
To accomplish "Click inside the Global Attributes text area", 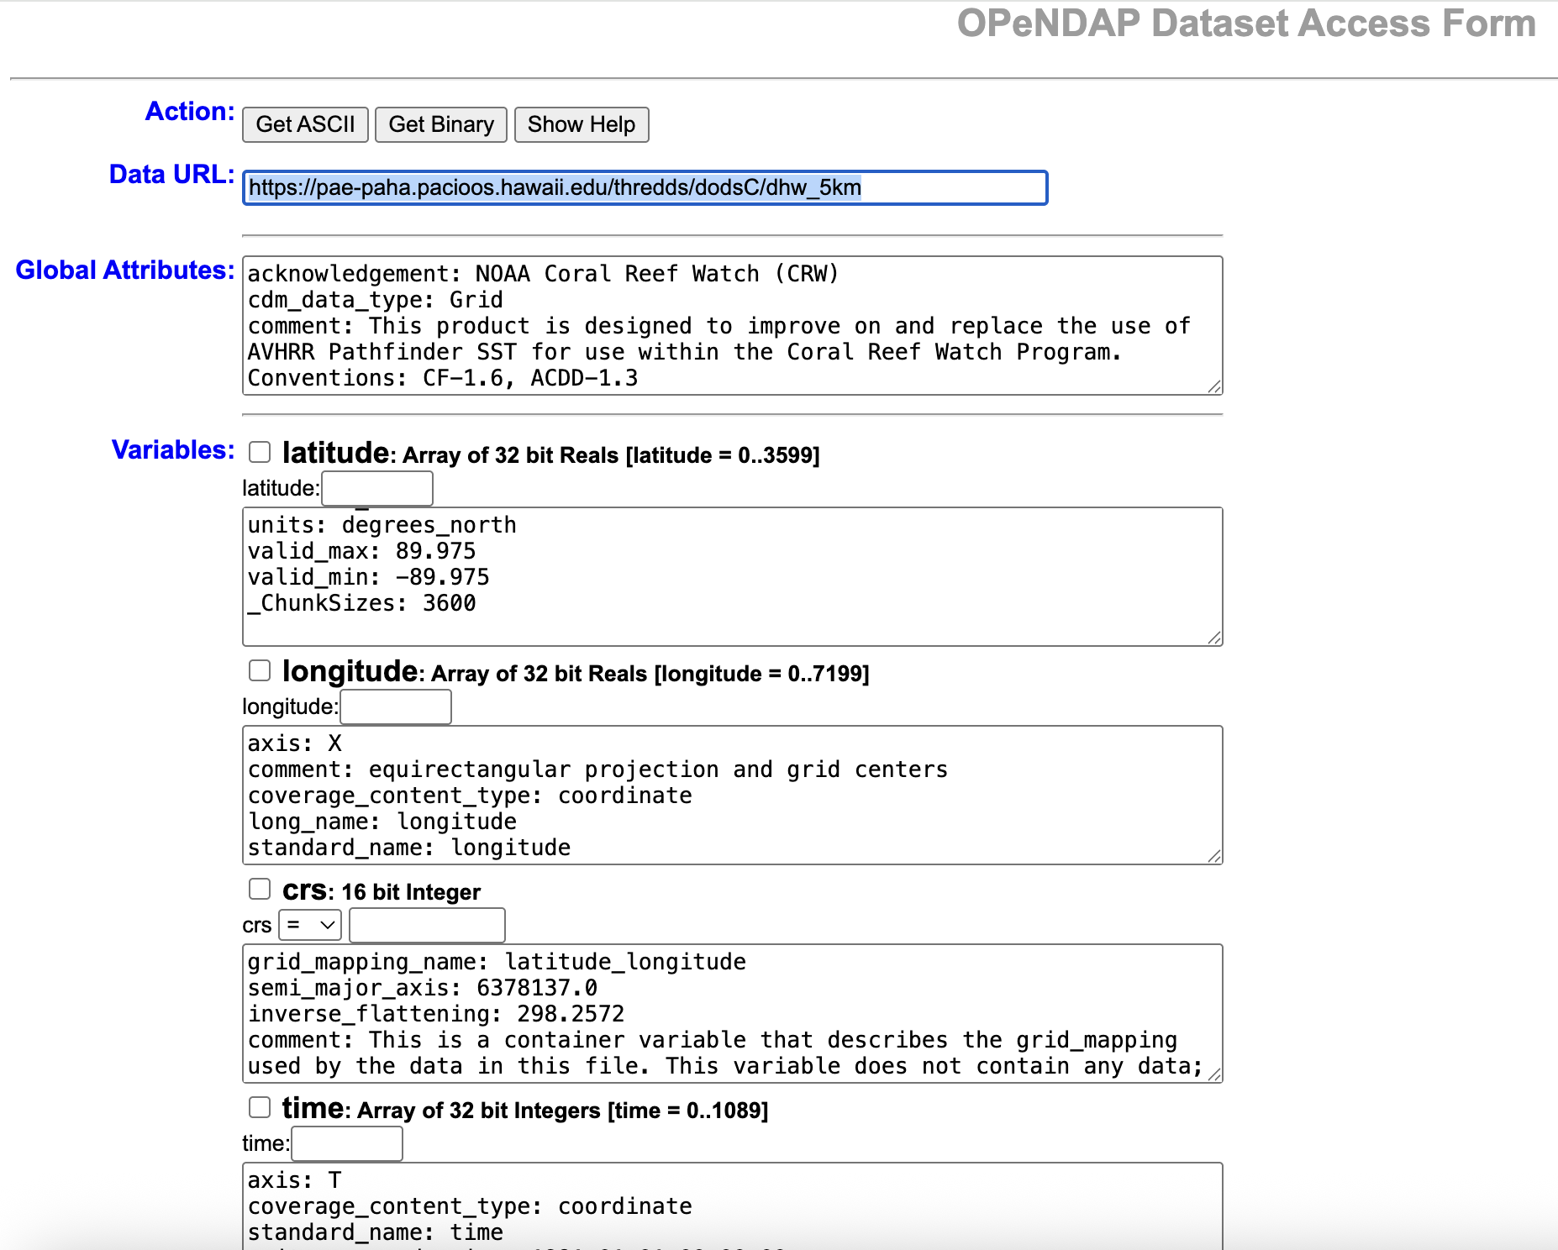I will coord(732,325).
